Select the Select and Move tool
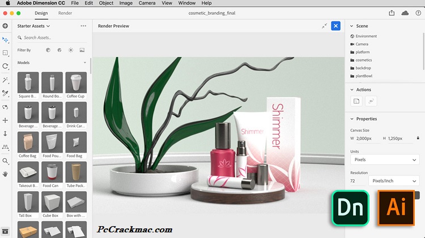This screenshot has height=238, width=425. (6, 40)
